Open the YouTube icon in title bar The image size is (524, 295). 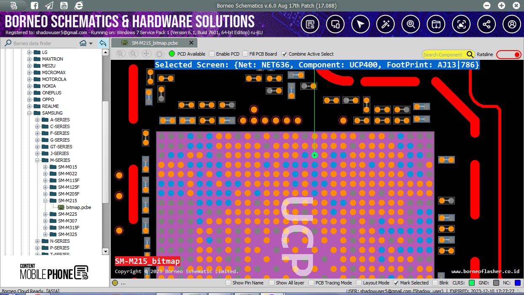[64, 5]
